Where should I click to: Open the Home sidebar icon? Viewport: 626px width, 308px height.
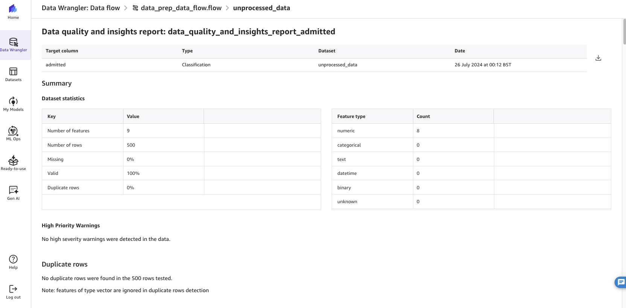(x=13, y=12)
